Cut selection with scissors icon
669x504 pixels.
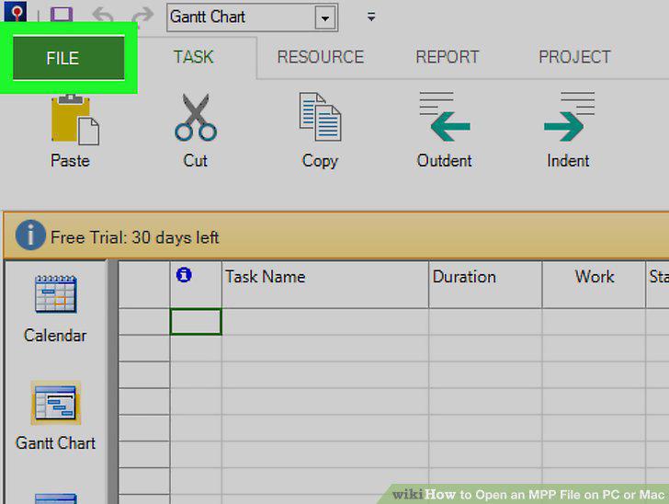(x=196, y=118)
